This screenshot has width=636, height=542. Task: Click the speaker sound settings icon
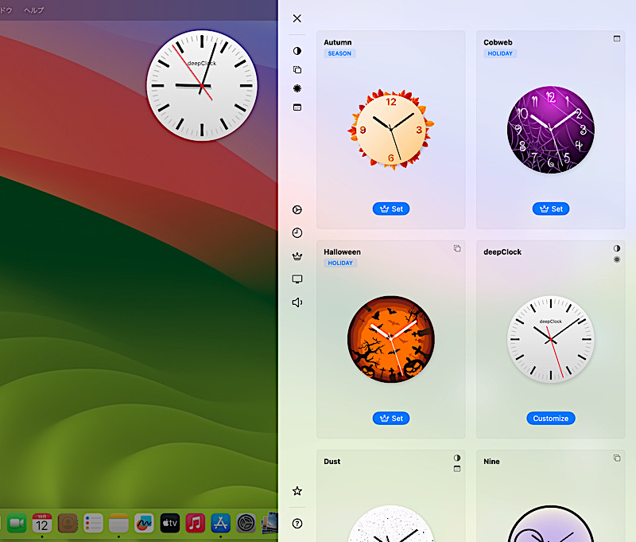point(297,302)
